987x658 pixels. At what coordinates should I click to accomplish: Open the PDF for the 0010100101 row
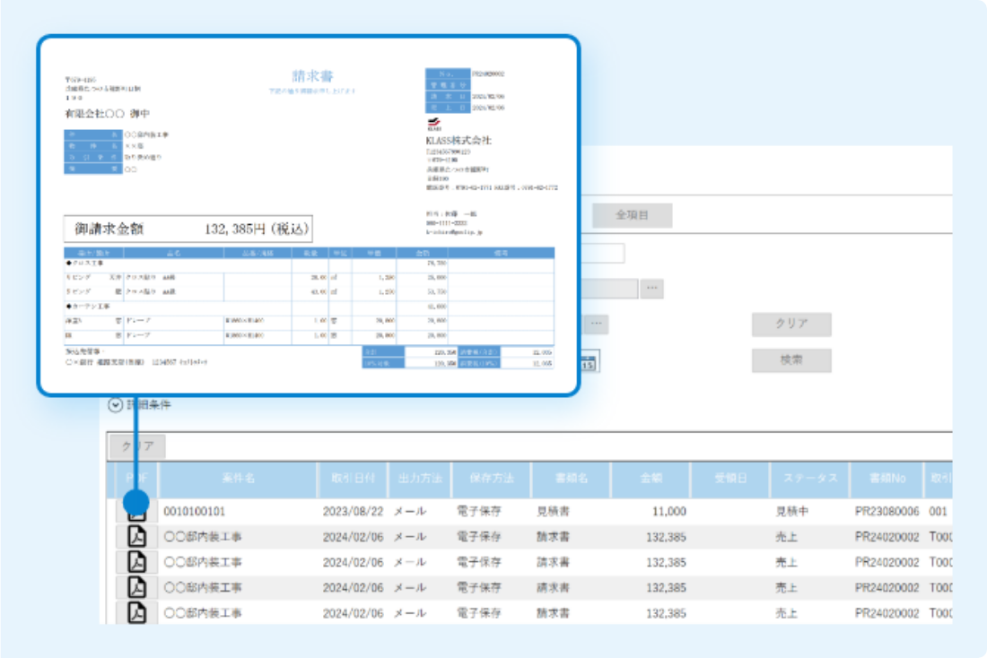click(x=137, y=514)
